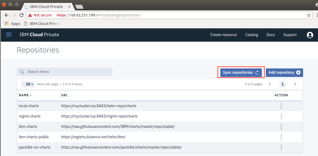Click the browser forward arrow
This screenshot has width=318, height=156.
[14, 15]
